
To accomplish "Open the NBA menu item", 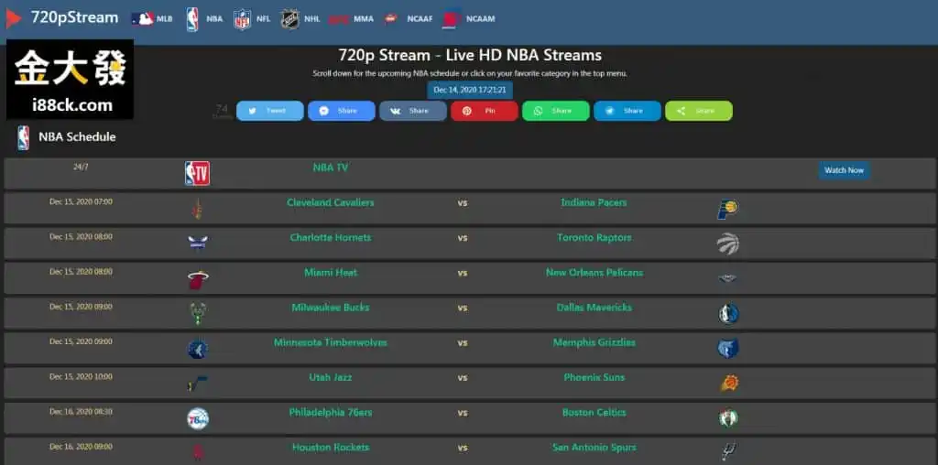I will click(214, 19).
